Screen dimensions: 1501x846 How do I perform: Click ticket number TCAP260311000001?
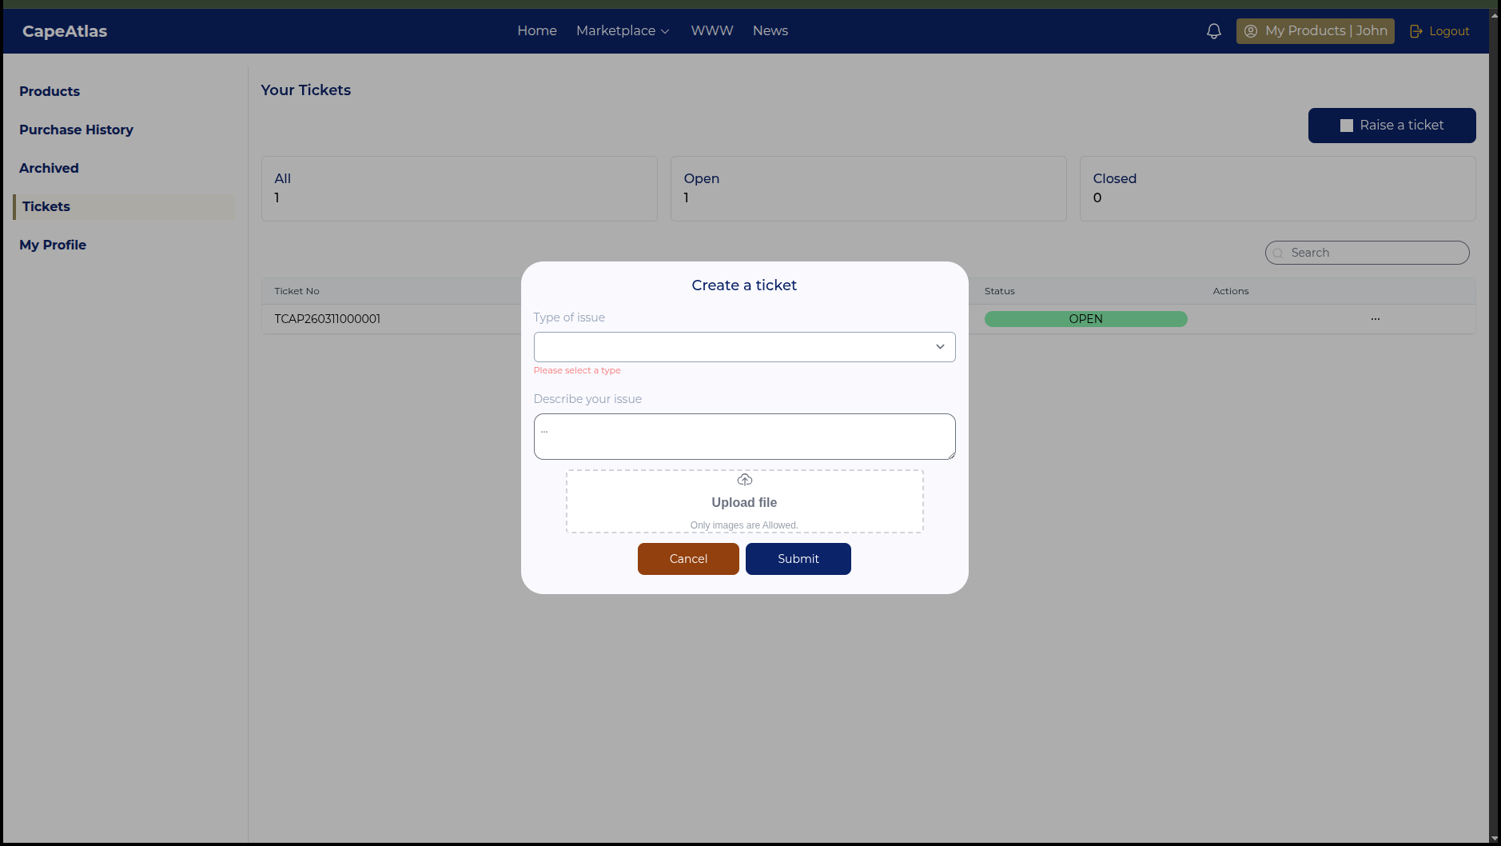pyautogui.click(x=327, y=319)
